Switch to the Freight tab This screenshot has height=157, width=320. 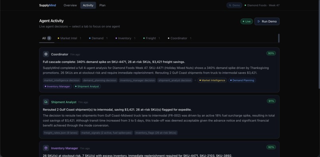(x=151, y=38)
